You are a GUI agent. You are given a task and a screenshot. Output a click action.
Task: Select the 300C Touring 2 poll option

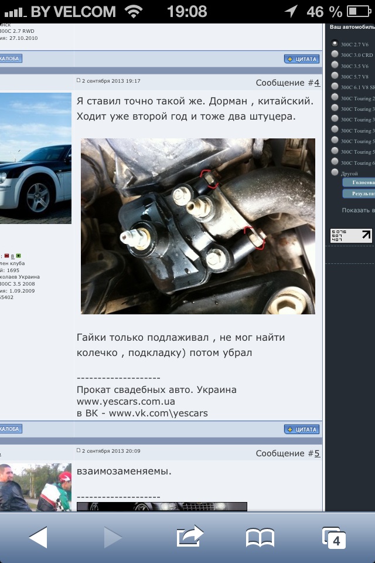(x=335, y=97)
